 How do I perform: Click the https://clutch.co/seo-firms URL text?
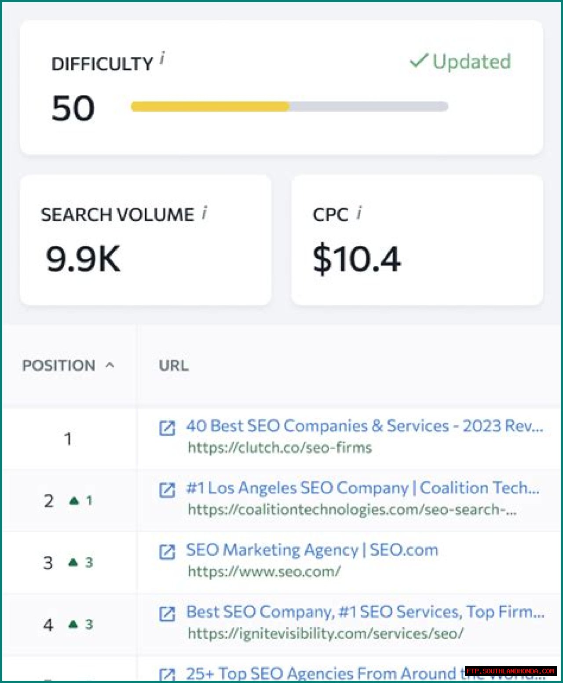[x=279, y=448]
